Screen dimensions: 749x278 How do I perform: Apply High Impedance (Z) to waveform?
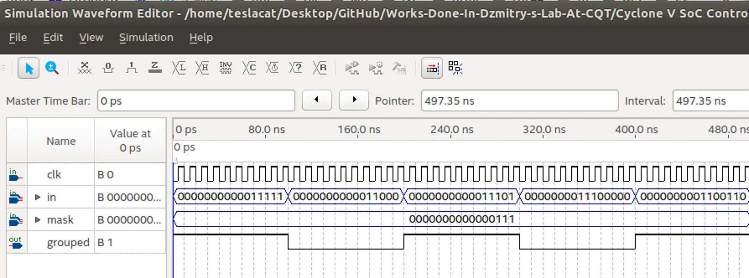[x=155, y=68]
